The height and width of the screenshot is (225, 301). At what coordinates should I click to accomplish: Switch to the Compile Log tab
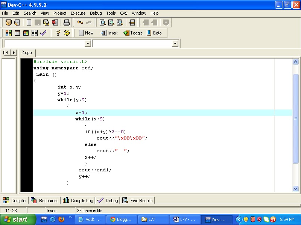[78, 200]
